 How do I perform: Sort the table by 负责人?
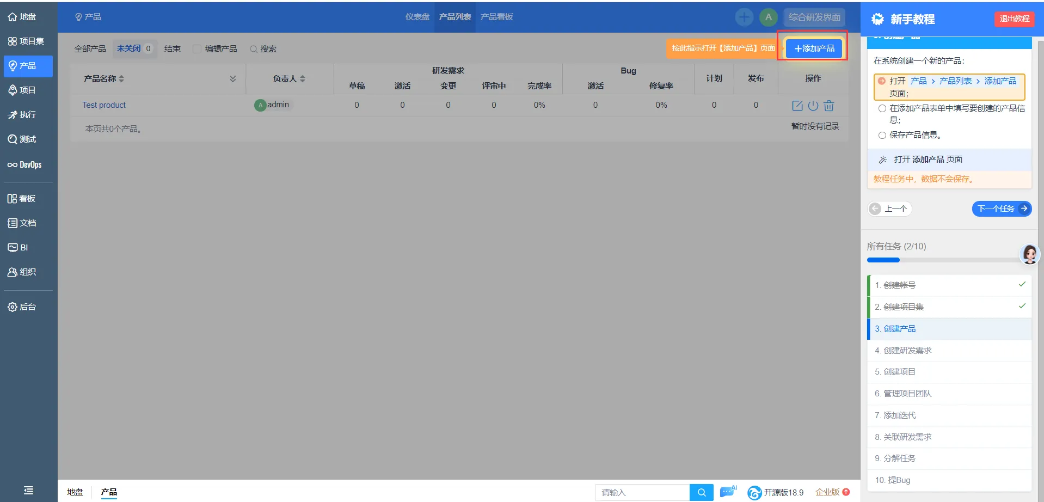(x=289, y=79)
